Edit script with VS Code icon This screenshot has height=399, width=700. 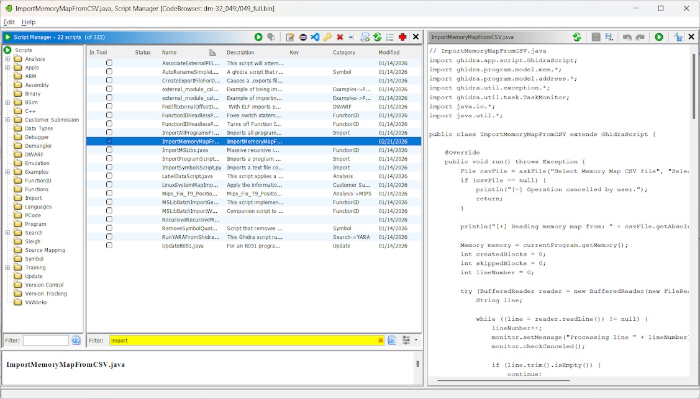(x=315, y=37)
